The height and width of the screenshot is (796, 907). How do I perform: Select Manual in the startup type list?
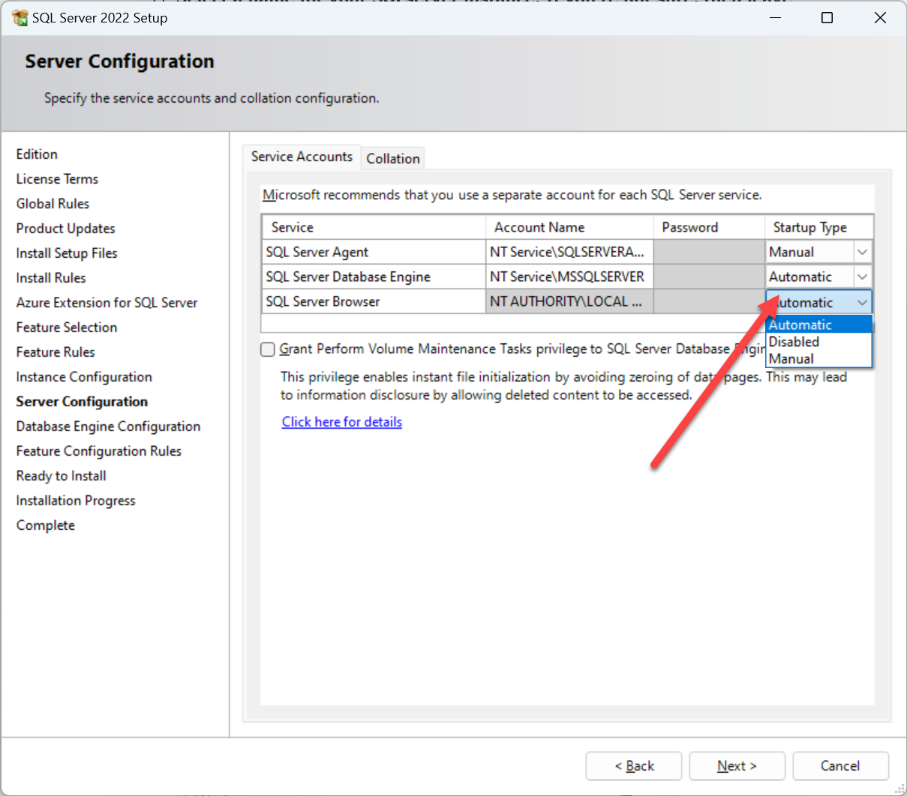coord(819,359)
